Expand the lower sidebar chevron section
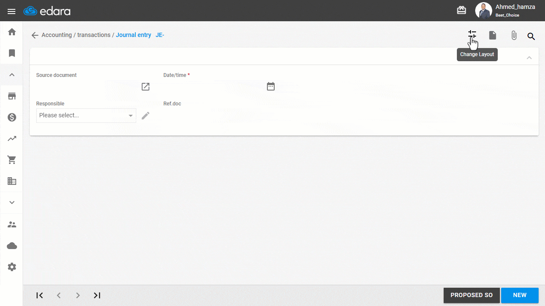The width and height of the screenshot is (545, 306). click(x=11, y=202)
